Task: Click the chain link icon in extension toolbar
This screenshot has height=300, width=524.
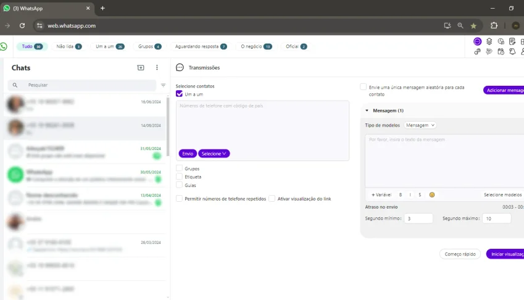Action: pyautogui.click(x=477, y=52)
